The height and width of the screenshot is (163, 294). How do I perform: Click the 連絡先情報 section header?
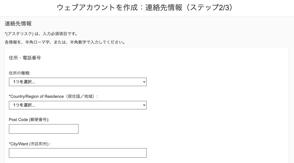click(18, 24)
